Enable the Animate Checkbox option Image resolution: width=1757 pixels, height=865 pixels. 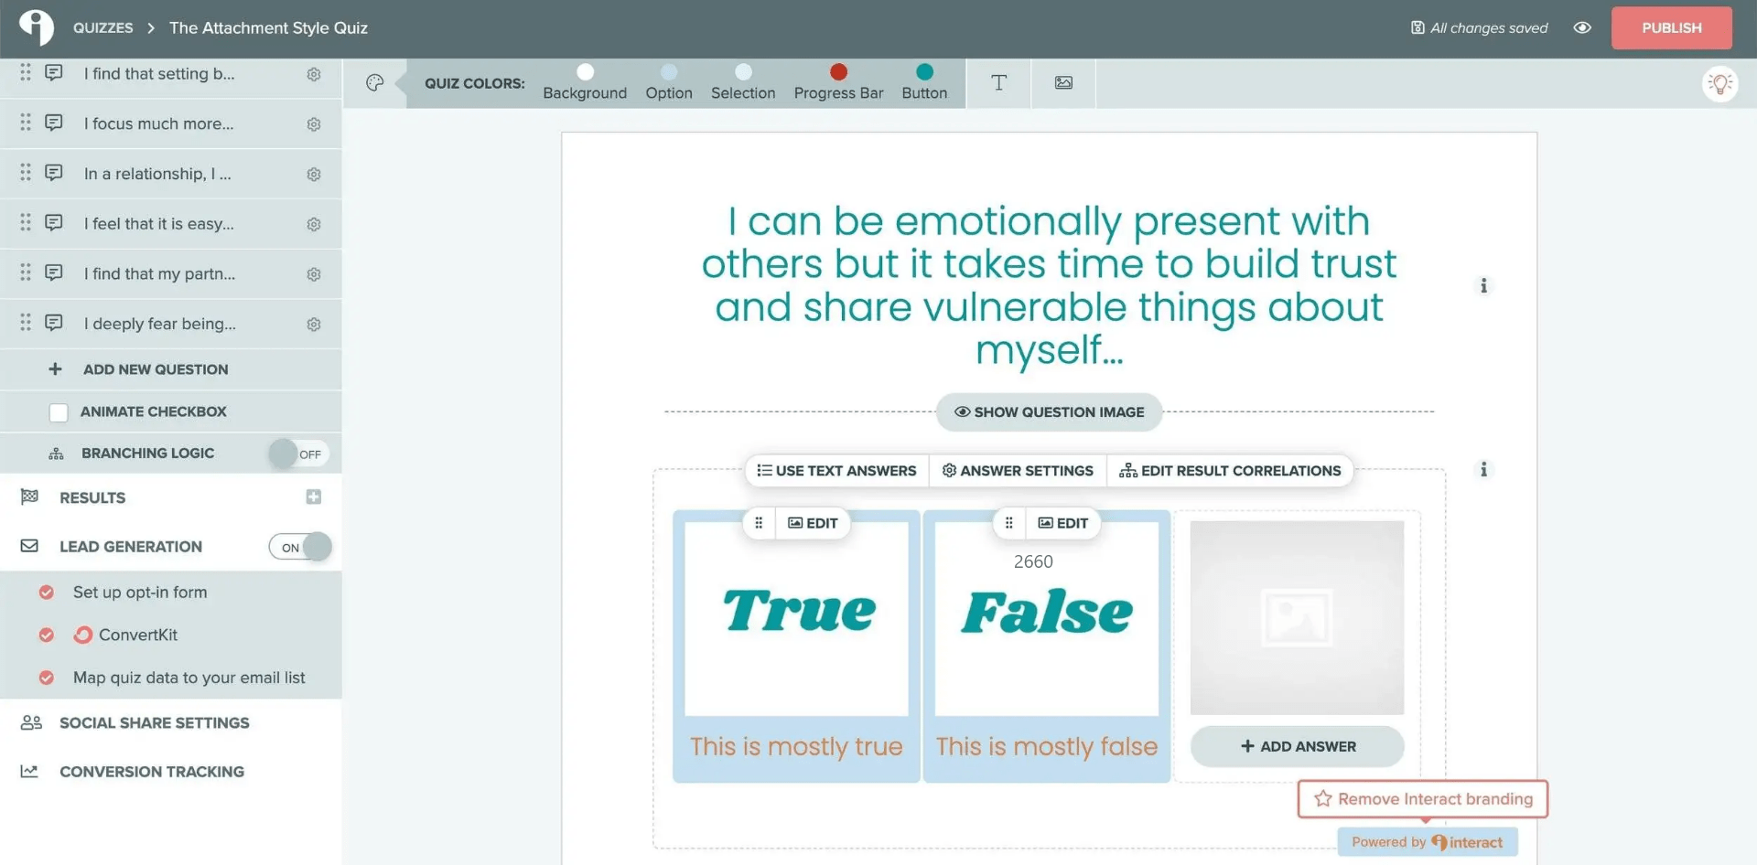coord(59,412)
